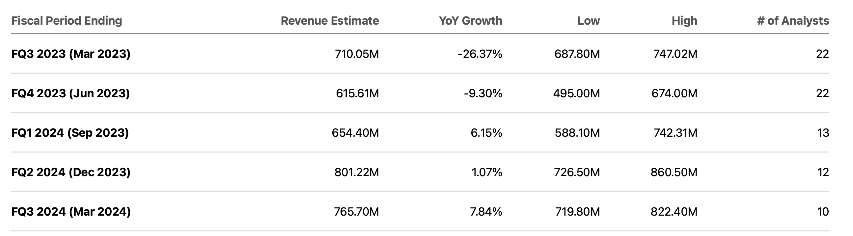Click analyst count 13 in FQ1 2024 row

[x=823, y=132]
